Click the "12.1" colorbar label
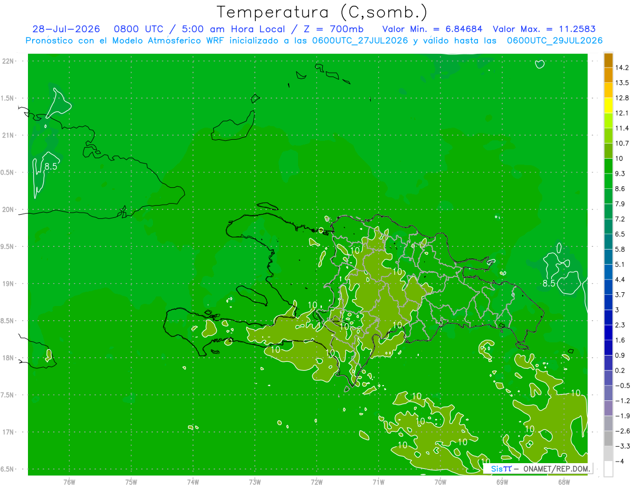633x489 pixels. pos(622,113)
